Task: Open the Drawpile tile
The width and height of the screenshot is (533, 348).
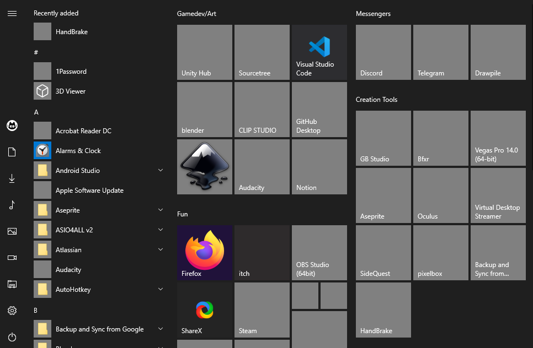Action: pyautogui.click(x=498, y=52)
